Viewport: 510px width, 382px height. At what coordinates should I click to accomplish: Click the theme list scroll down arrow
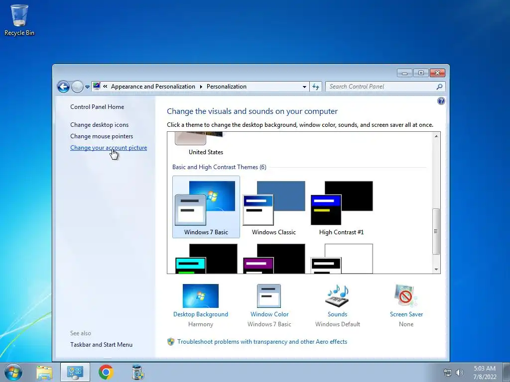point(436,269)
